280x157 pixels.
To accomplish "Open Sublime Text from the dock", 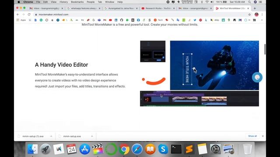I will [x=189, y=149].
